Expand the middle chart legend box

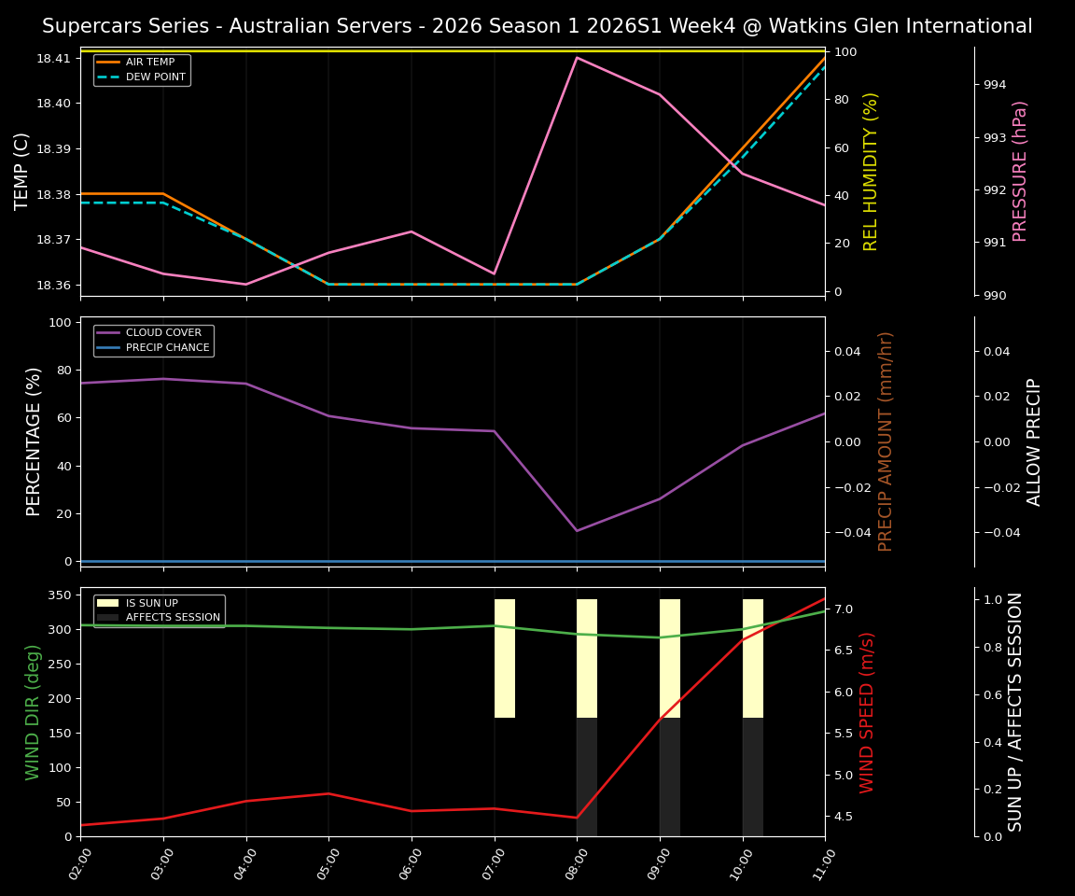coord(152,340)
